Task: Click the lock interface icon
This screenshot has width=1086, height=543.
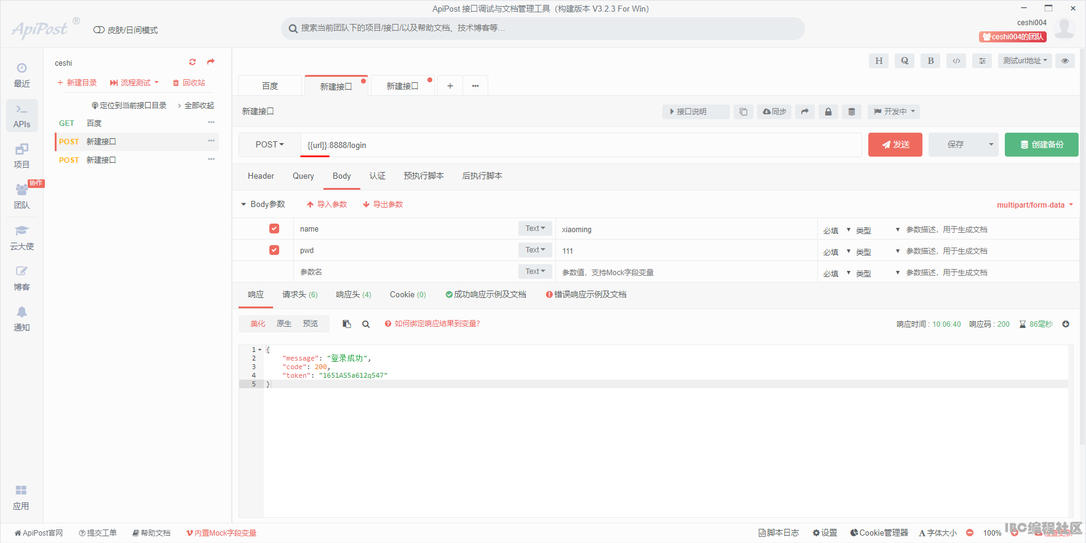Action: click(x=828, y=112)
